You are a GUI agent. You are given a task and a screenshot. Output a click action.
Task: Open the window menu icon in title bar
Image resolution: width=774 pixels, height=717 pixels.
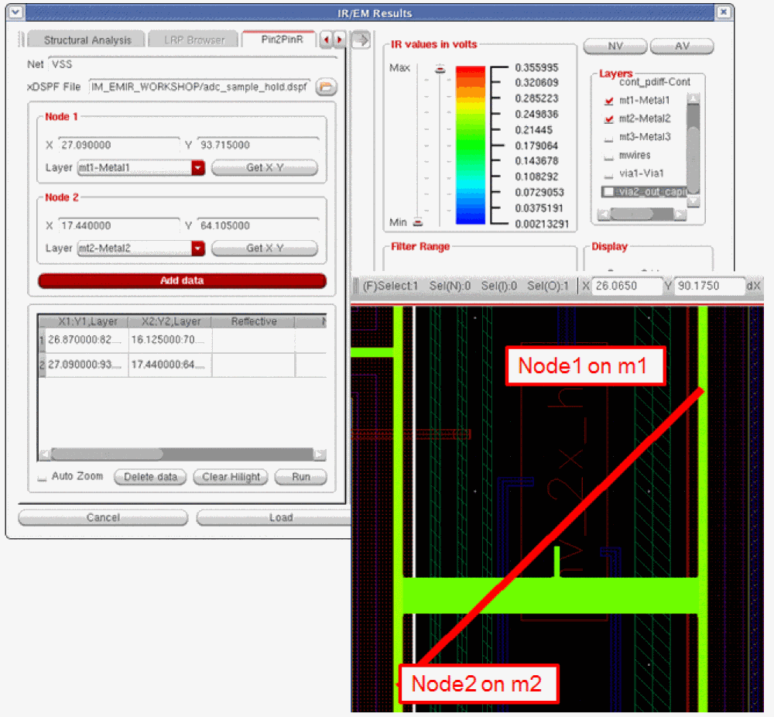coord(15,12)
